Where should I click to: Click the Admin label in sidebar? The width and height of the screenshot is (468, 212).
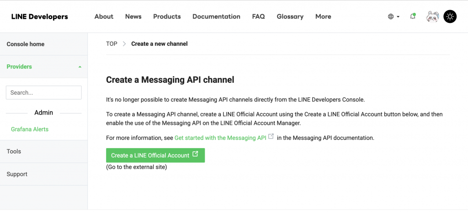(43, 112)
